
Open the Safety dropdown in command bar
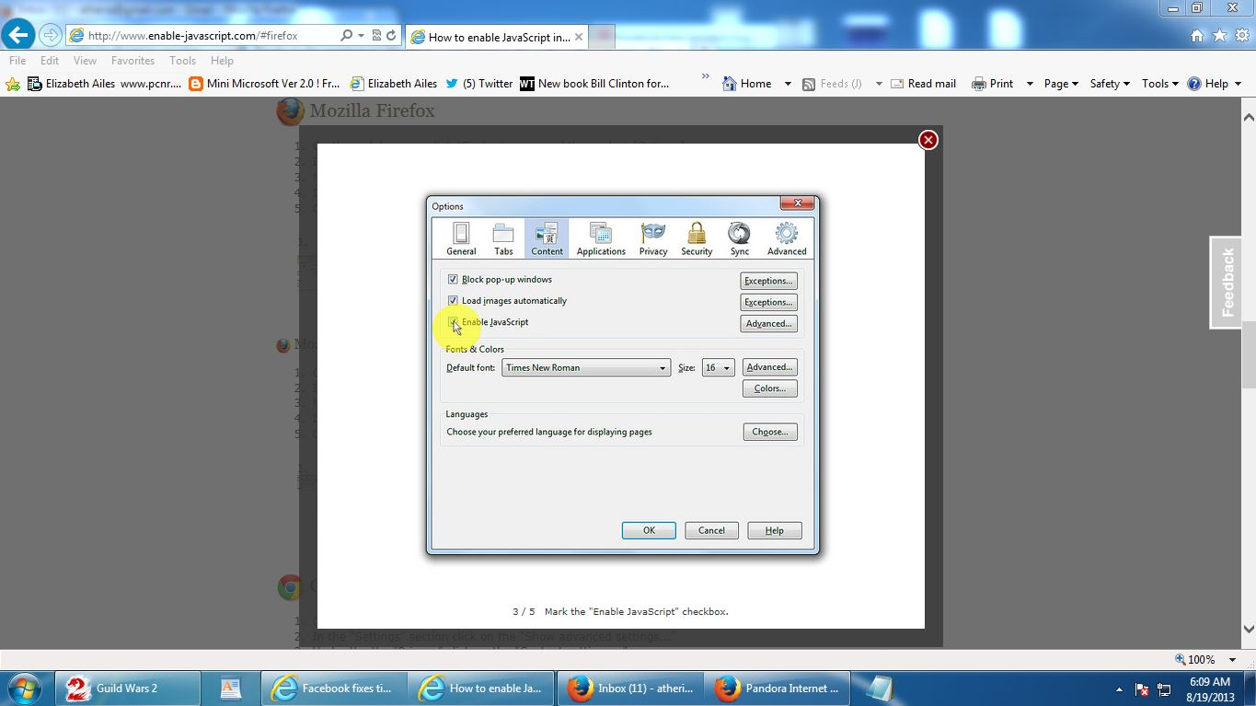[1110, 84]
